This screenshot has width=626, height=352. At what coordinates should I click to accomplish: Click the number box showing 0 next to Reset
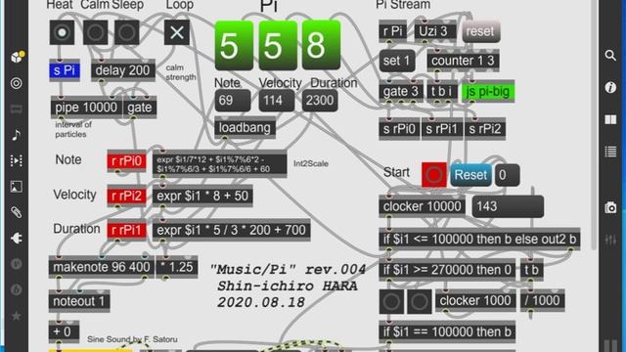pyautogui.click(x=507, y=175)
